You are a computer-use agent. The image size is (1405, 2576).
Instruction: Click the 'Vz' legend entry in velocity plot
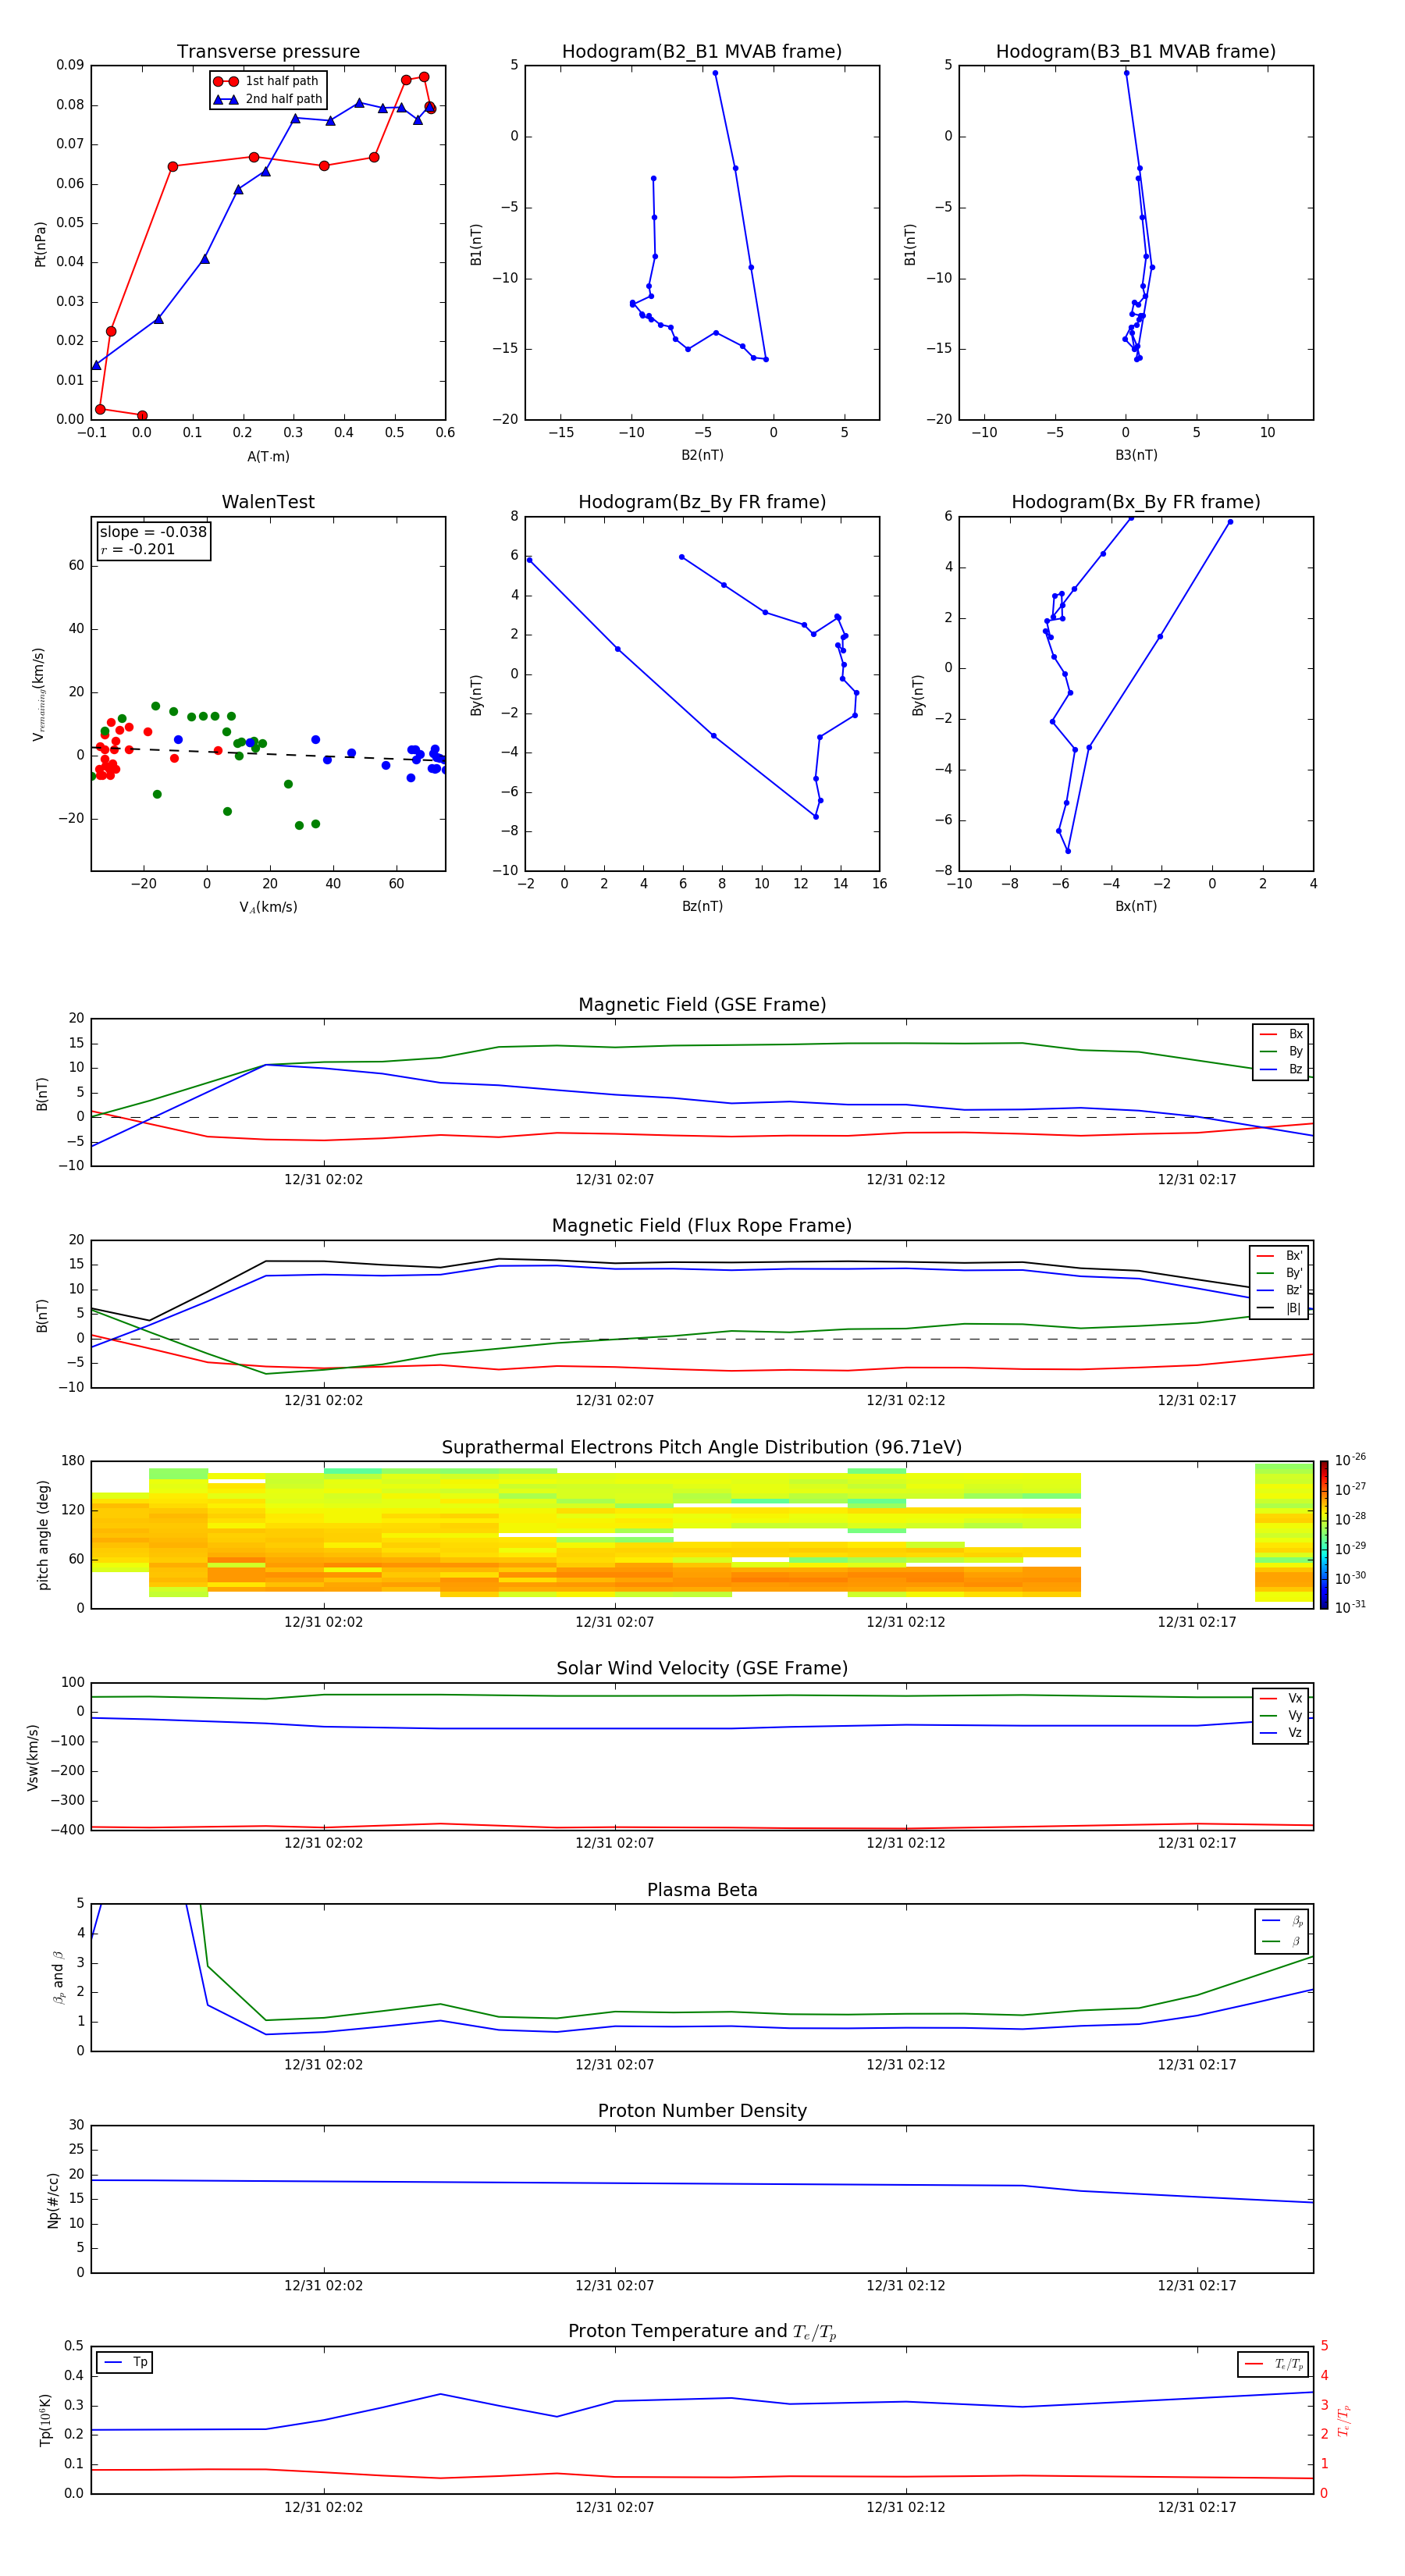point(1281,1733)
